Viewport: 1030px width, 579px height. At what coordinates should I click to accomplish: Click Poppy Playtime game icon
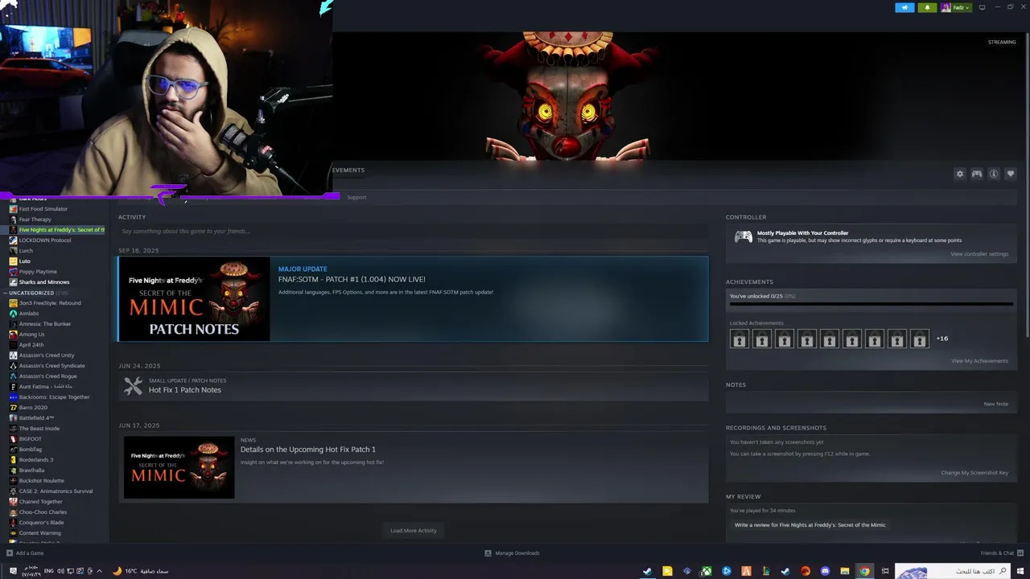click(13, 272)
